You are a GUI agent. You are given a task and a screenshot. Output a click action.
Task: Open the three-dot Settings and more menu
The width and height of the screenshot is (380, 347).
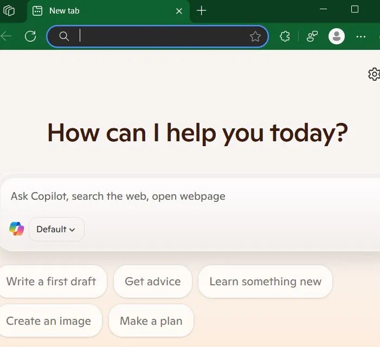coord(361,36)
